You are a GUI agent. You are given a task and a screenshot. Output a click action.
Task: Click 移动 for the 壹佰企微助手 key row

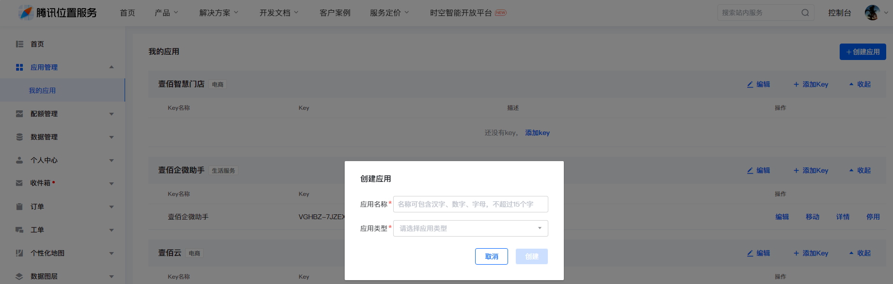click(x=813, y=217)
